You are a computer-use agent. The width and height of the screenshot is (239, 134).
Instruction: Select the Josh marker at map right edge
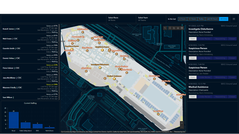pos(181,97)
